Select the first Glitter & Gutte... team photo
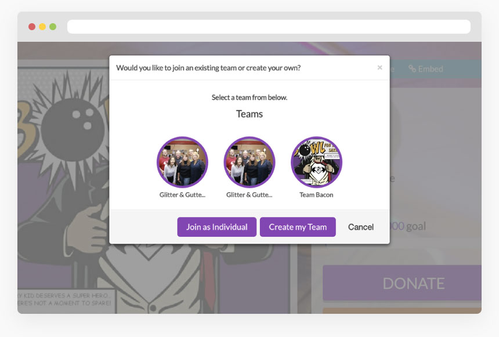 coord(182,162)
